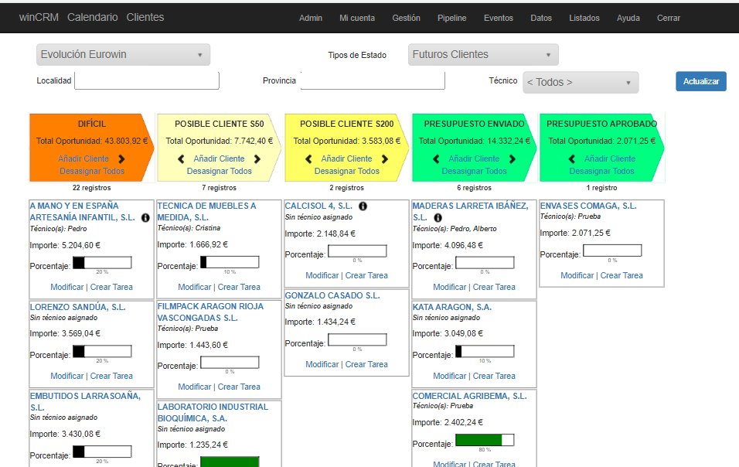This screenshot has height=467, width=739.
Task: Click the 80% green bar of COMERCIAL AGRIBEMA
Action: (485, 440)
